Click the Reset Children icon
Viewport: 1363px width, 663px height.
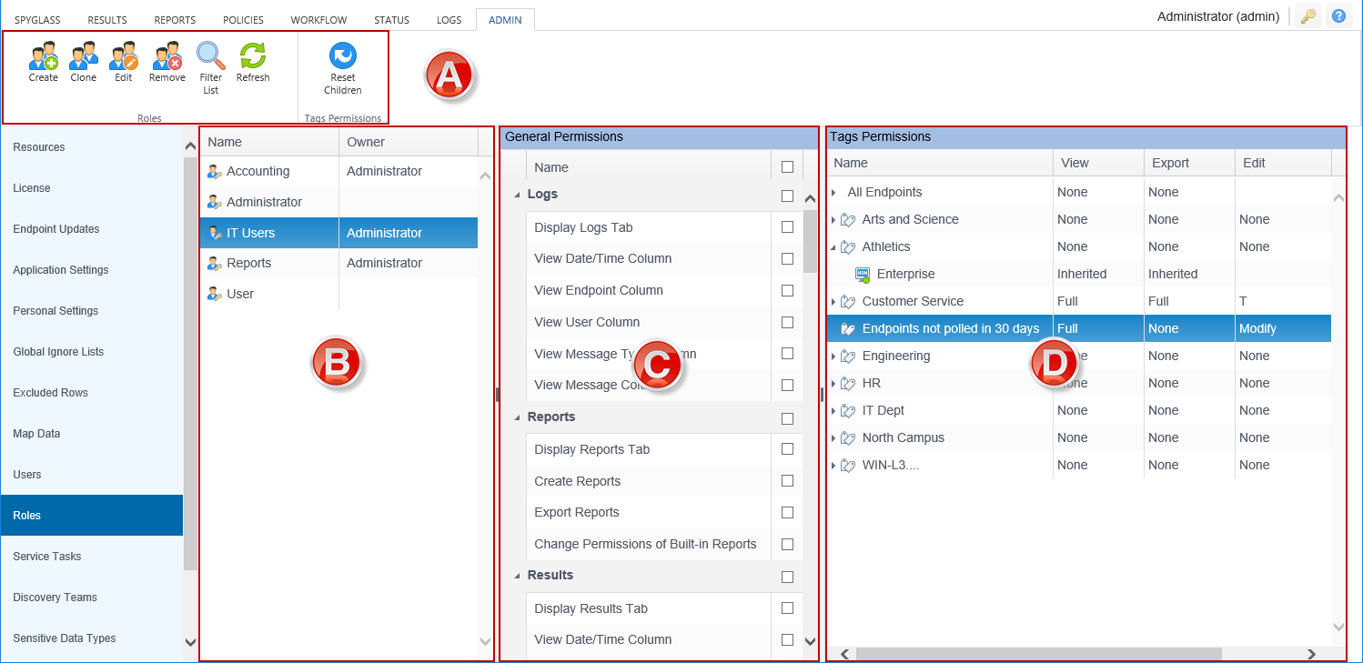(x=343, y=57)
